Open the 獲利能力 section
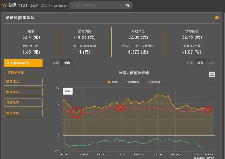The width and height of the screenshot is (225, 159). pos(23,81)
